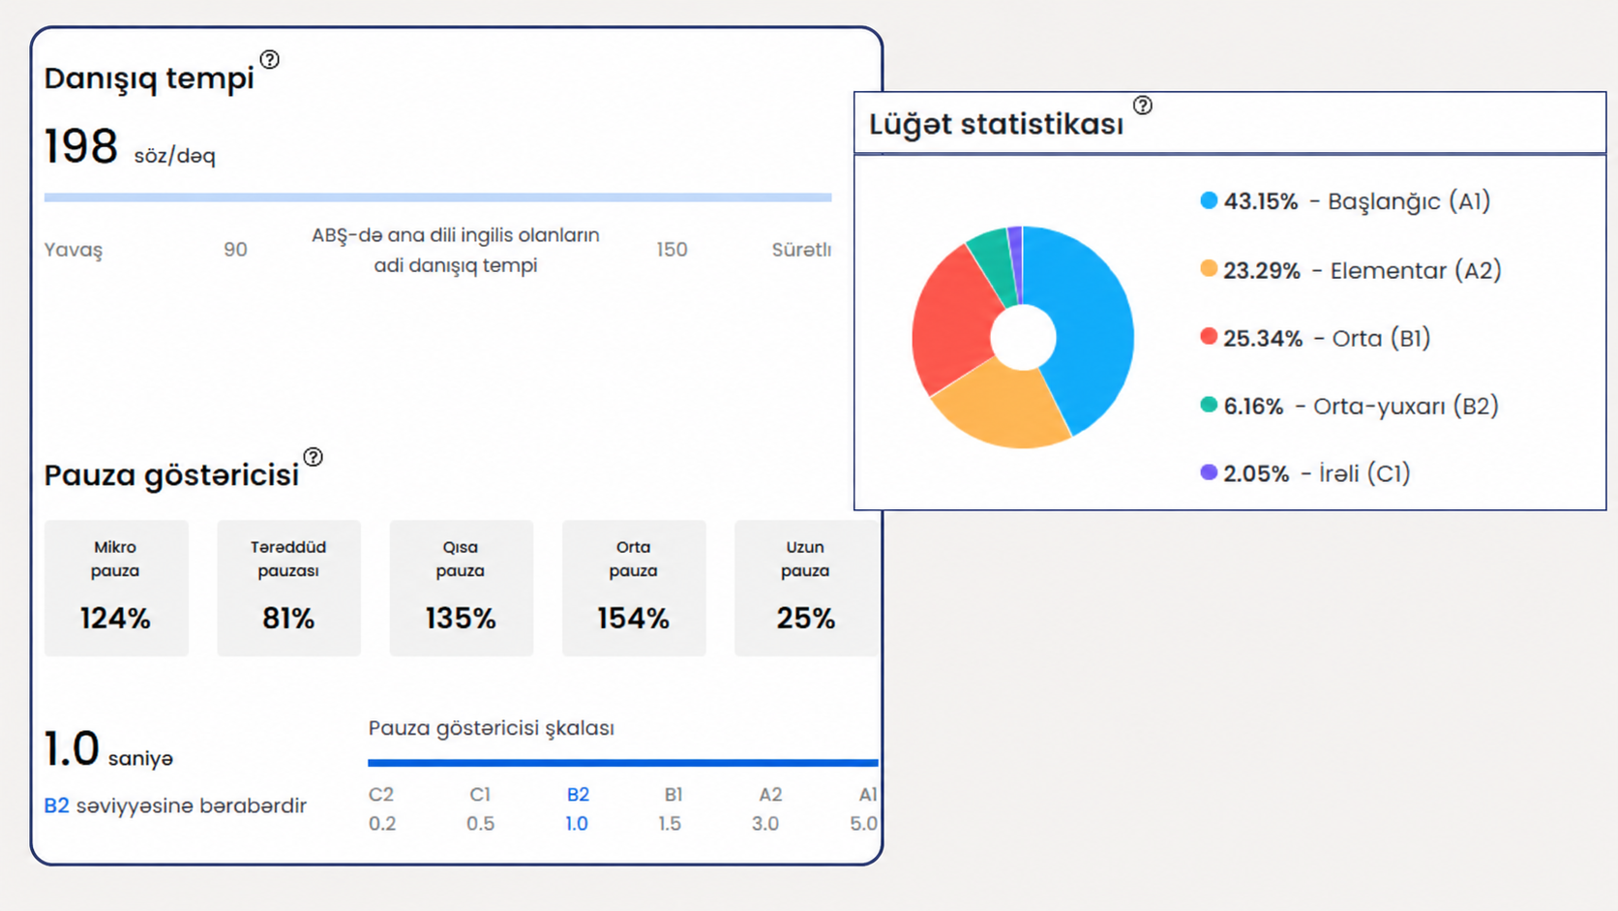Select the Tərəddüd pauzası 81% card
The height and width of the screenshot is (911, 1618).
[x=288, y=589]
